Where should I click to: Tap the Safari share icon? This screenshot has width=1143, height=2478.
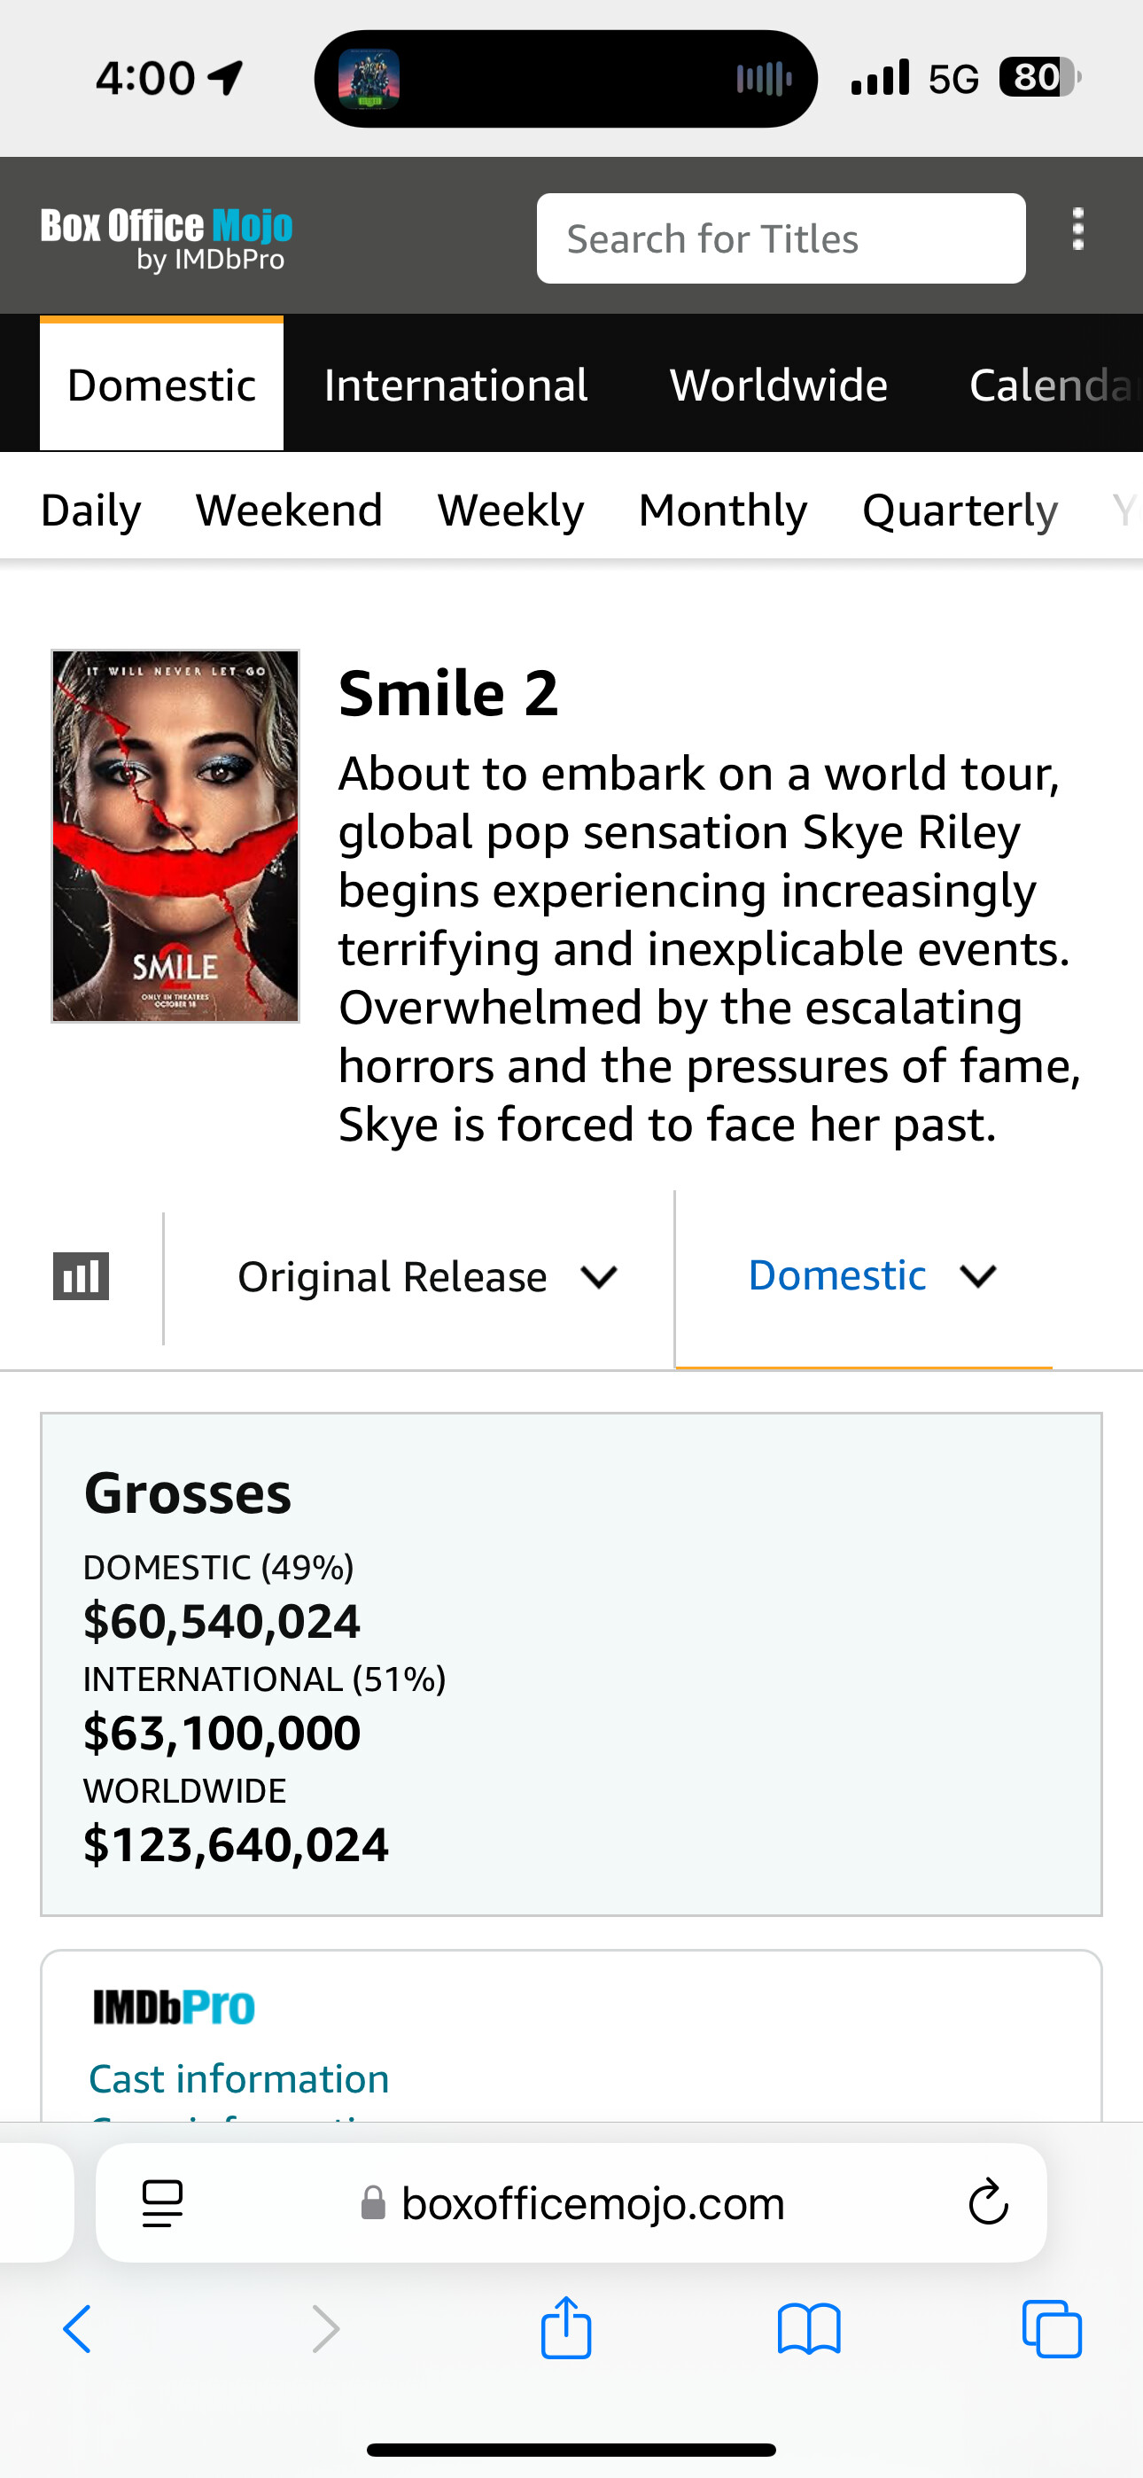[x=565, y=2328]
